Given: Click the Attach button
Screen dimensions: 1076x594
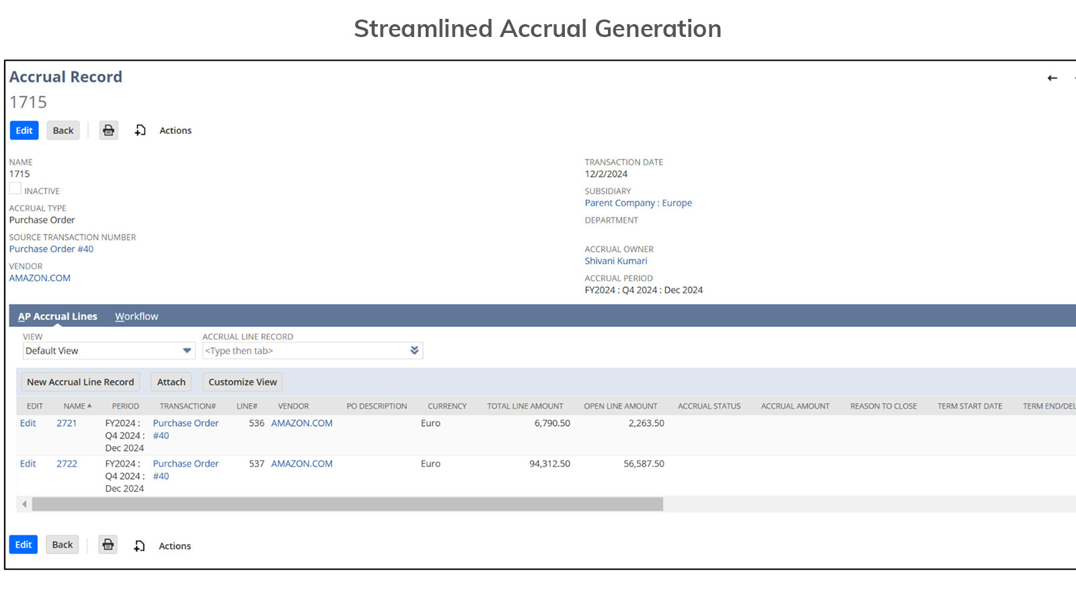Looking at the screenshot, I should (171, 382).
